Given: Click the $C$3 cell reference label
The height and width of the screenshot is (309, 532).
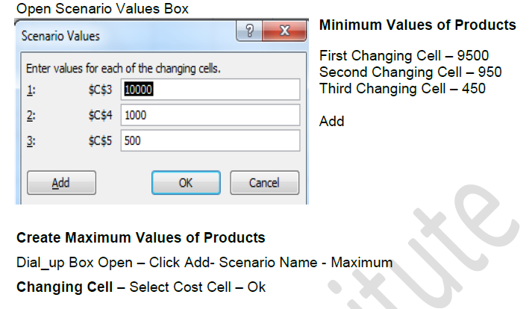Looking at the screenshot, I should [101, 90].
